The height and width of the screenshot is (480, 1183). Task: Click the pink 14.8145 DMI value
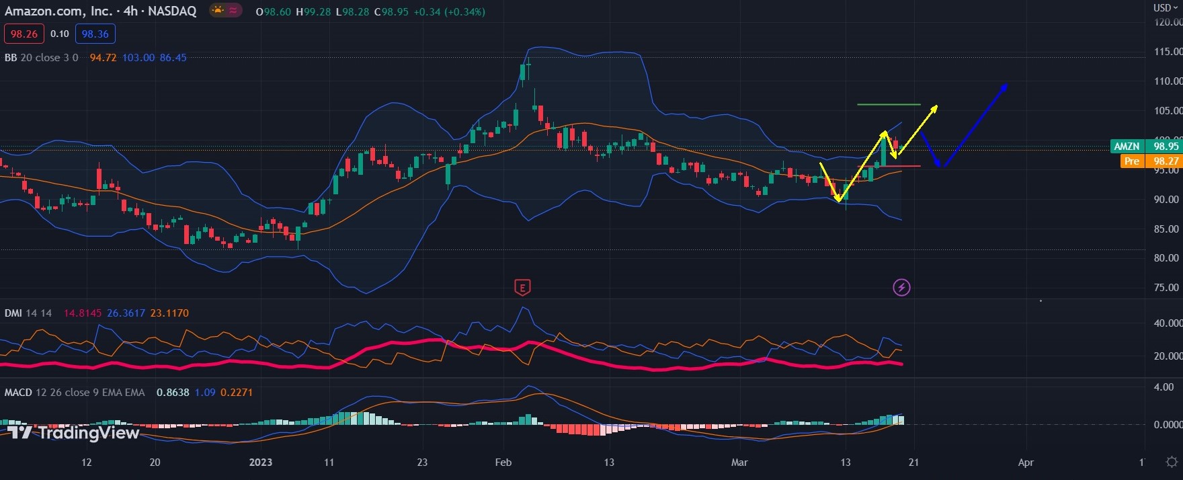(83, 313)
